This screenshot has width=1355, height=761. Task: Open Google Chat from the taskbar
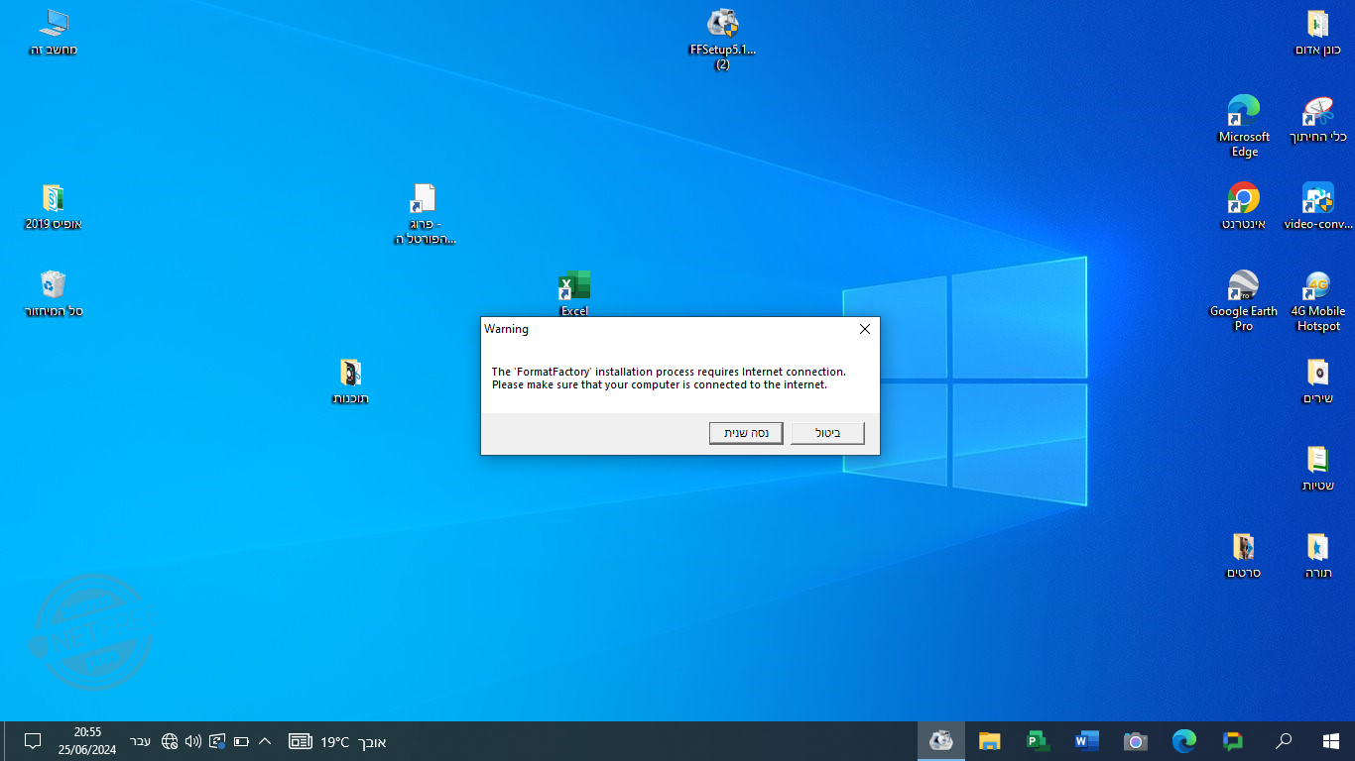click(1233, 741)
